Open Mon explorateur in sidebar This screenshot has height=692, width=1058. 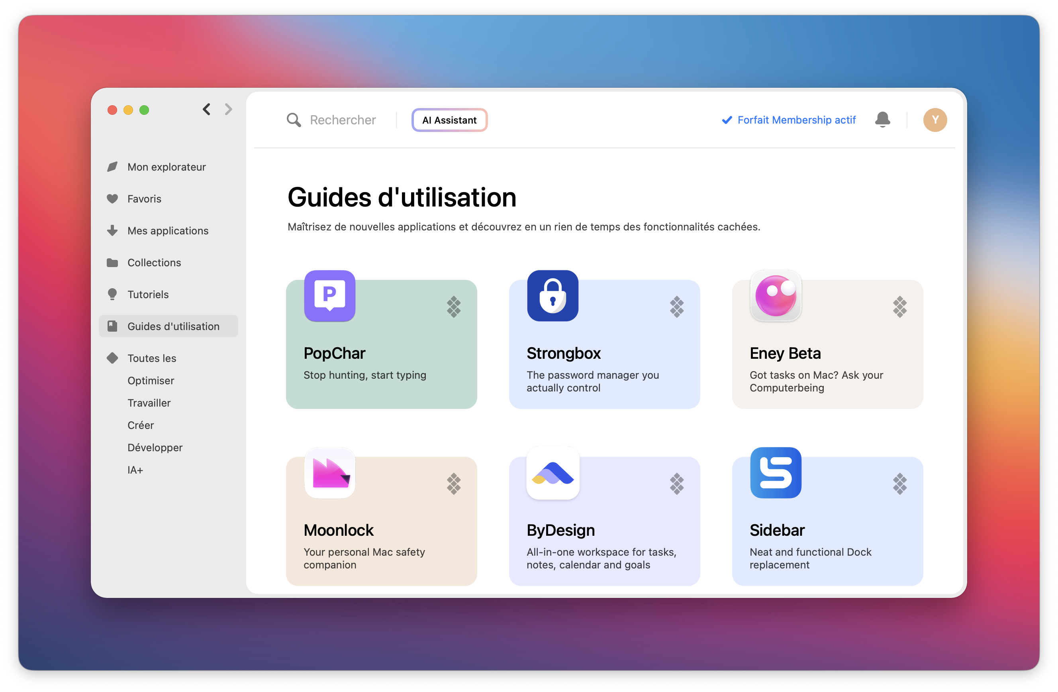[168, 167]
